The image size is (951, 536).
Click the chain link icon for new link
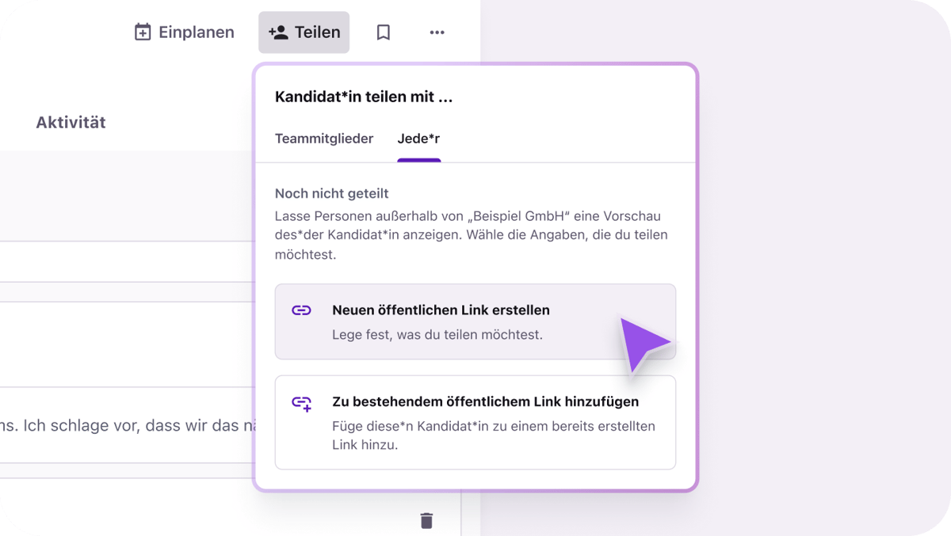point(301,310)
